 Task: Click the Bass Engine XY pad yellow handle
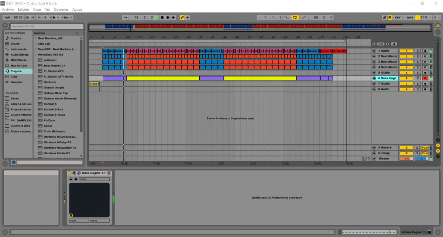tap(71, 215)
